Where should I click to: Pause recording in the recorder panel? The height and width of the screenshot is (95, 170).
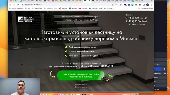tap(164, 69)
